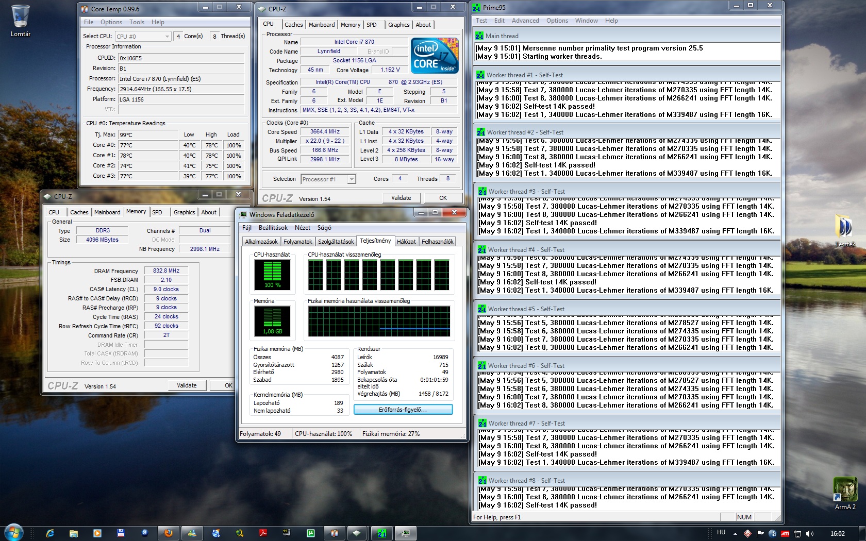Open the Lomtár recycle bin desktop icon
This screenshot has height=541, width=866.
21,21
